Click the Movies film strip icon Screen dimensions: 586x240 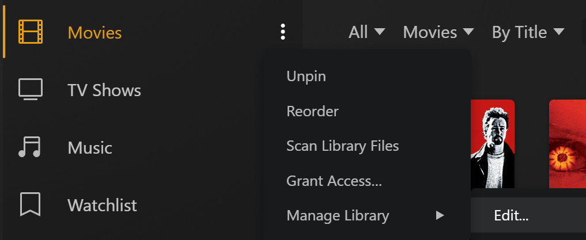point(31,32)
